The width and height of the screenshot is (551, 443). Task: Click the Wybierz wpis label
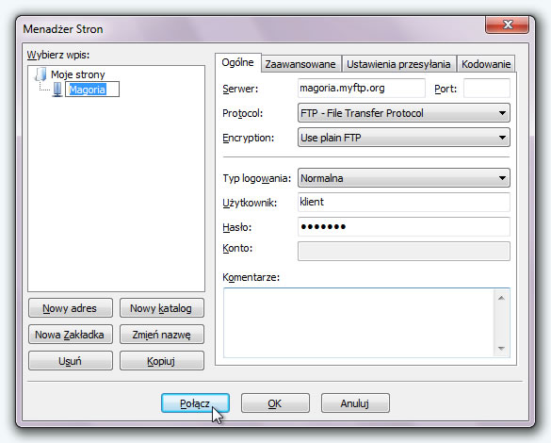[58, 56]
